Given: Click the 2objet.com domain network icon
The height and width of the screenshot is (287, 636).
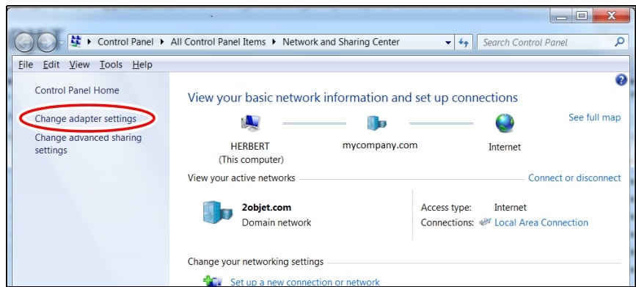Looking at the screenshot, I should tap(217, 213).
